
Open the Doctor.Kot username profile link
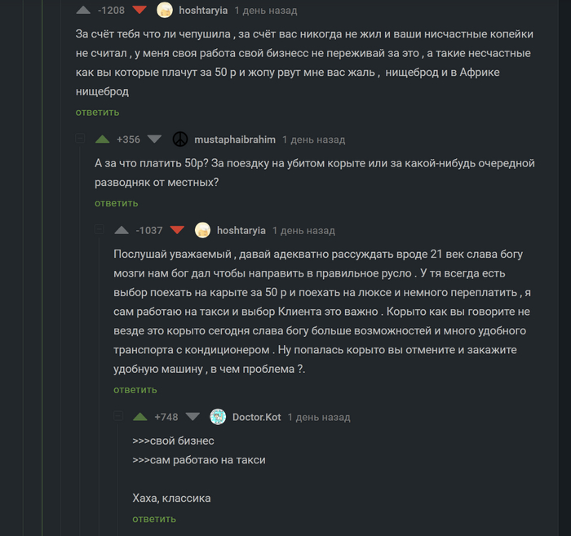pos(256,417)
